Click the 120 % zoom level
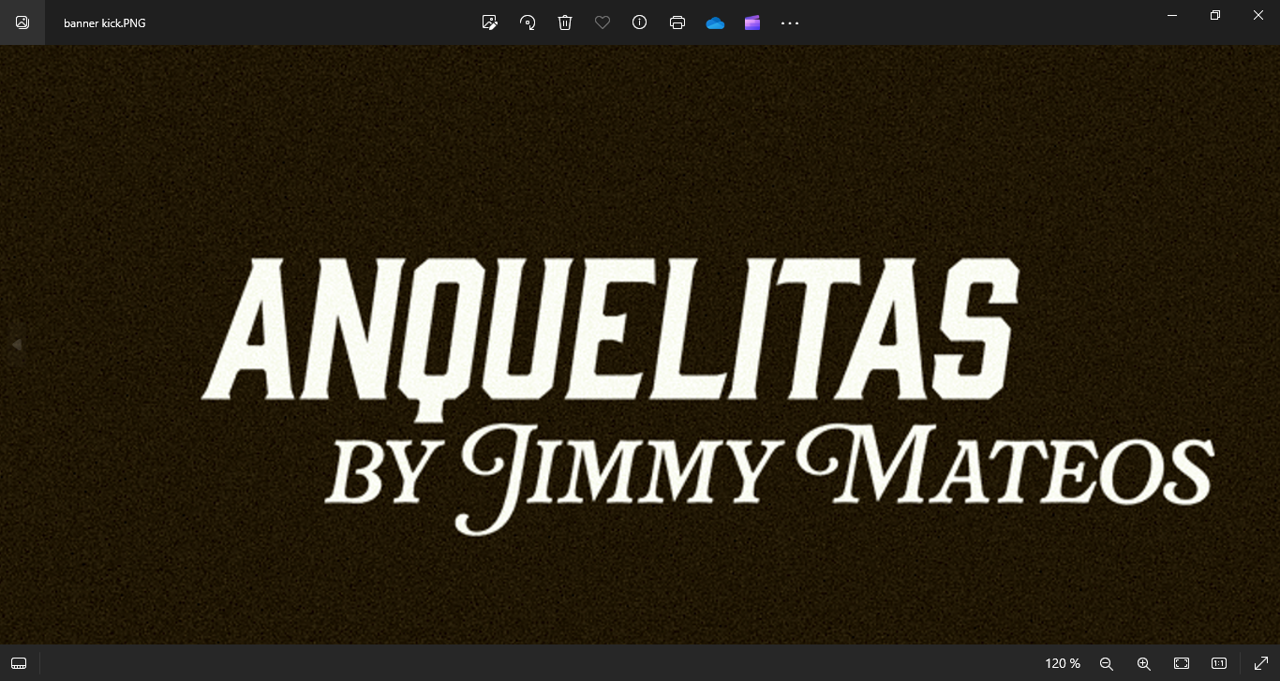Image resolution: width=1280 pixels, height=681 pixels. click(x=1063, y=663)
